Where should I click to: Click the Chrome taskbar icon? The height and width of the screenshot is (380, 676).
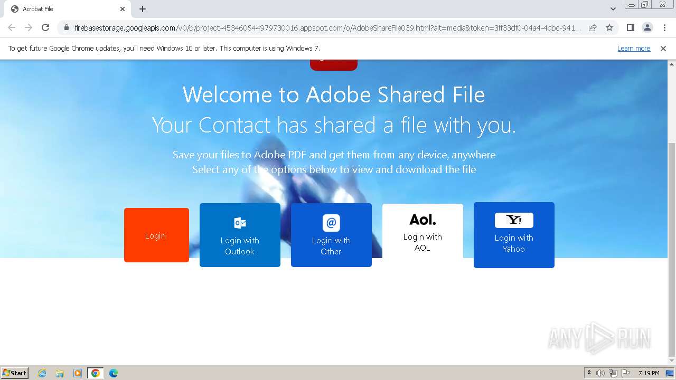coord(96,373)
